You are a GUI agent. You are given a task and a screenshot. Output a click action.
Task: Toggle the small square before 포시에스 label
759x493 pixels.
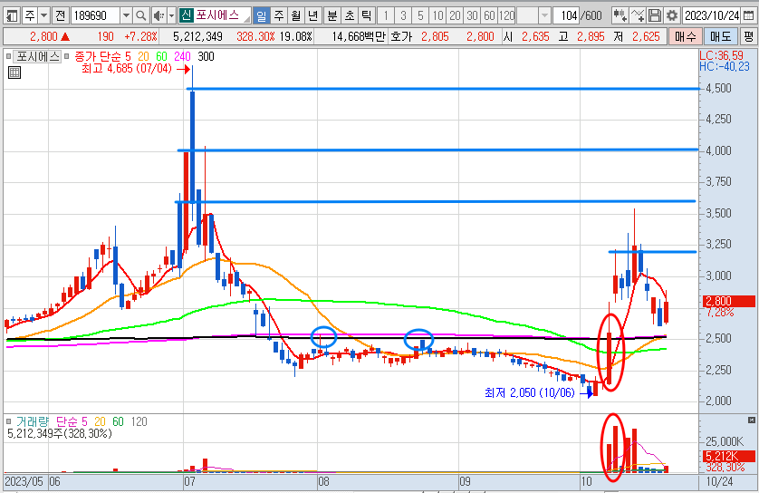tap(9, 56)
